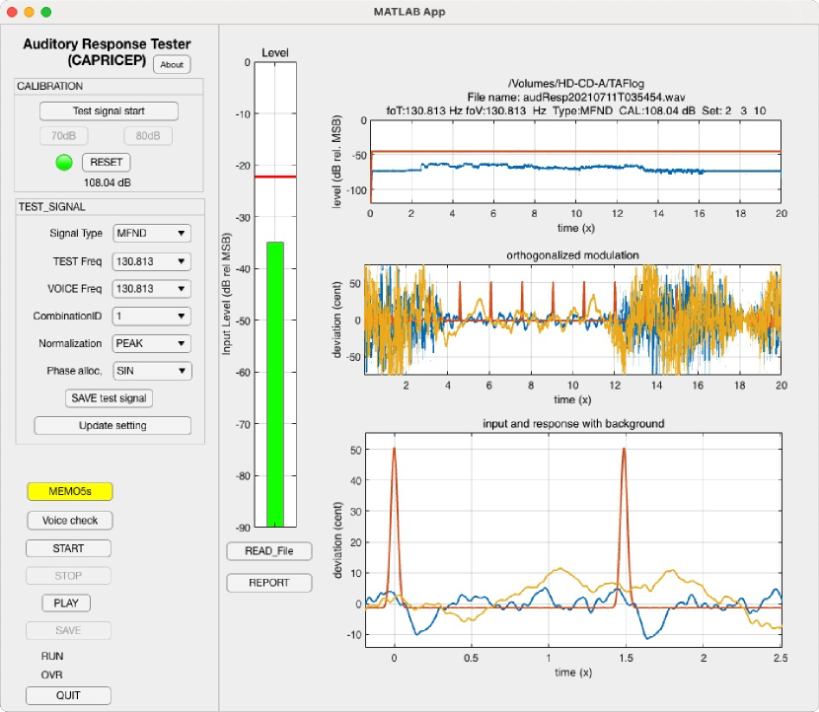Toggle the yellow MEMO5s button

coord(69,491)
